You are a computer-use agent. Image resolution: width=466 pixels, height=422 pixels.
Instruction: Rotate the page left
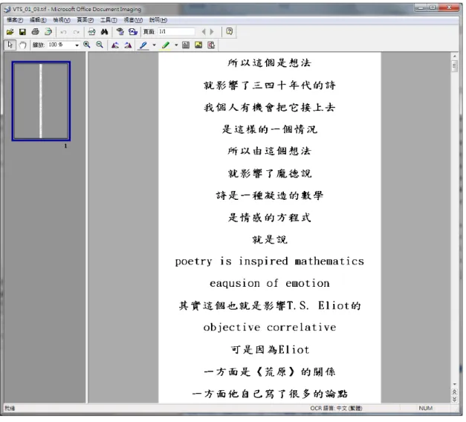[x=115, y=45]
